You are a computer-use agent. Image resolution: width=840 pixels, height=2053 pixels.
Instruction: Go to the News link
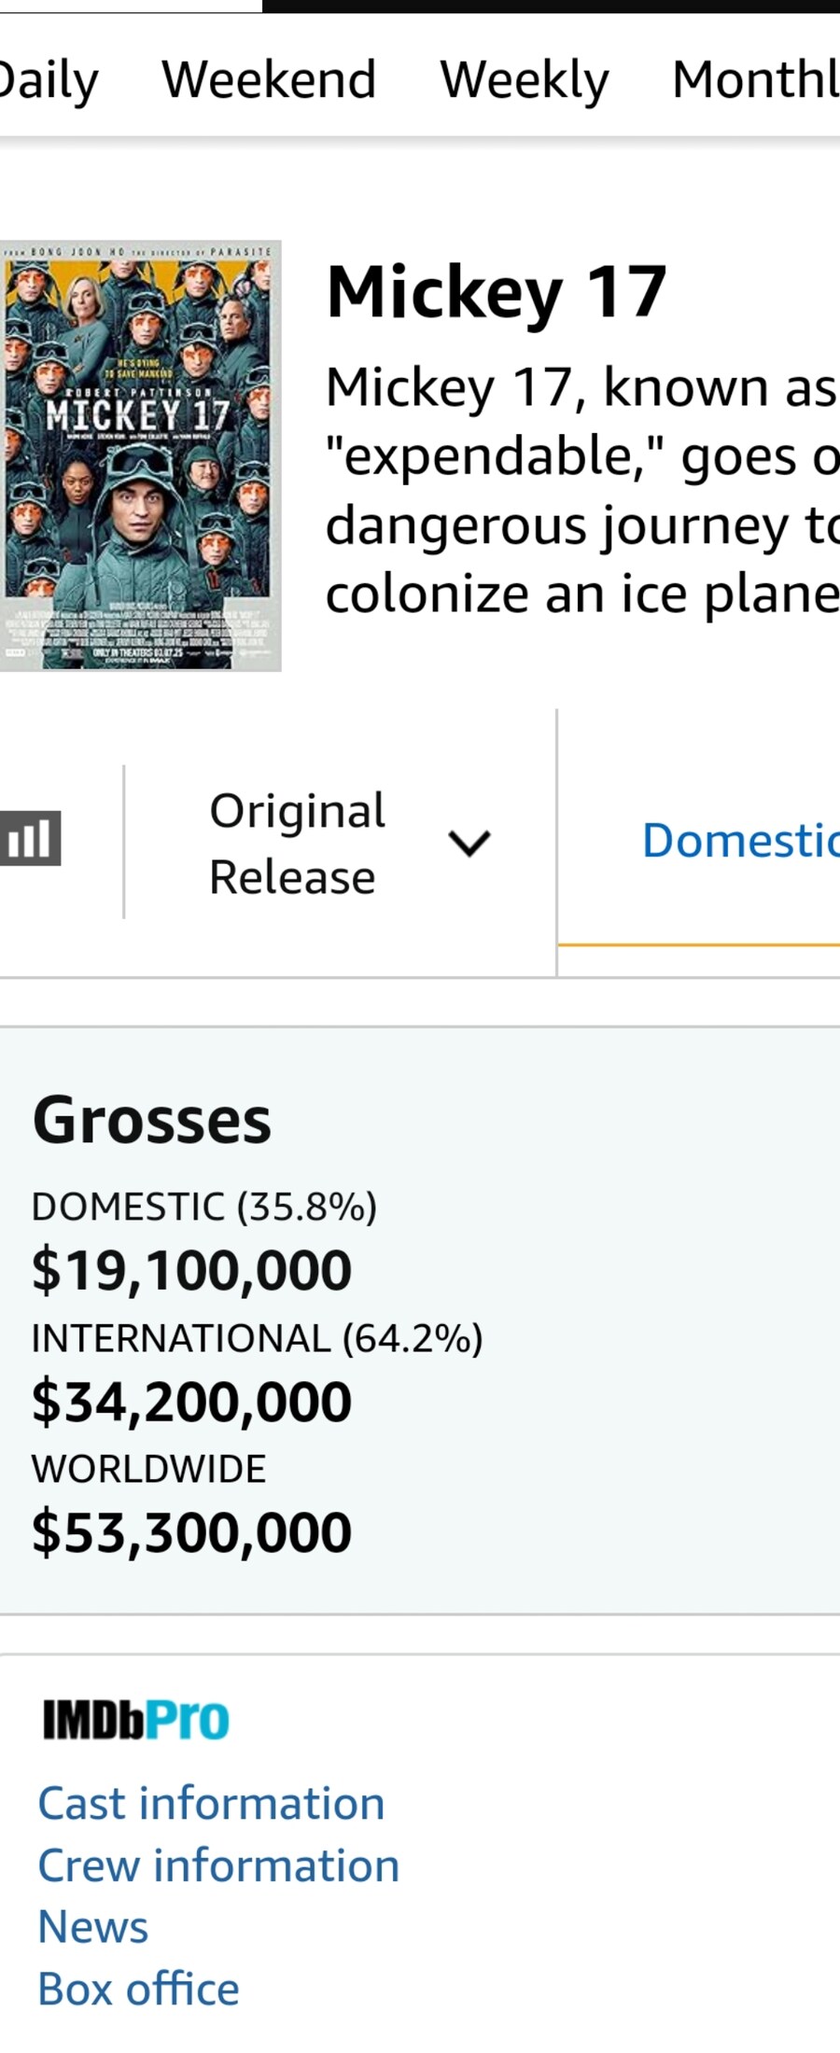[x=93, y=1927]
